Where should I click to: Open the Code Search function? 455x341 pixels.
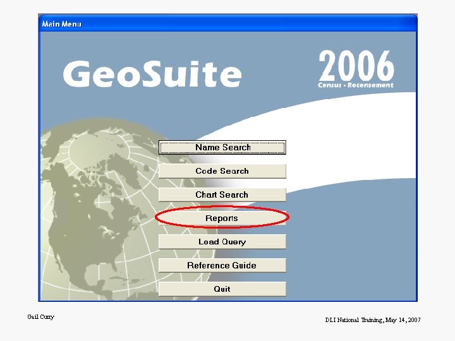[x=222, y=171]
